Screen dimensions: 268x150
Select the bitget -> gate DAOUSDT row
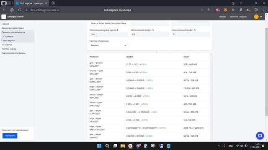(x=149, y=120)
